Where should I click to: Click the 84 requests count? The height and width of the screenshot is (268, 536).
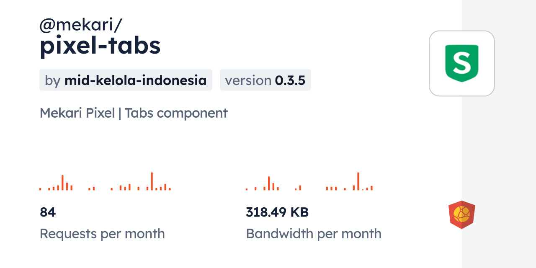pyautogui.click(x=48, y=212)
